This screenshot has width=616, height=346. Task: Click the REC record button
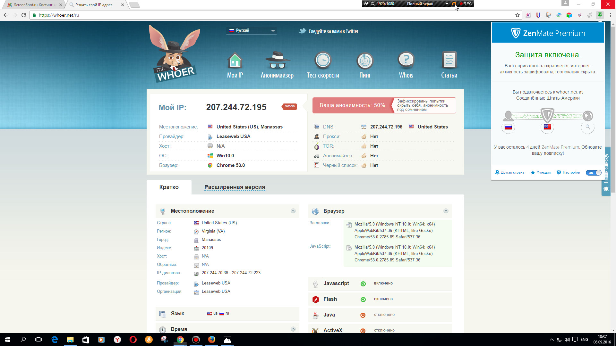coord(466,4)
